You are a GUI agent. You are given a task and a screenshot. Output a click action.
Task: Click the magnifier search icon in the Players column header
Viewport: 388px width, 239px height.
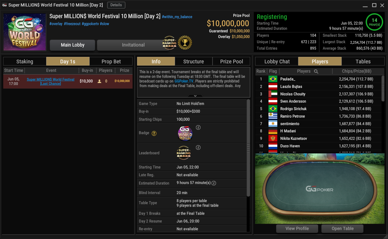tap(316, 71)
